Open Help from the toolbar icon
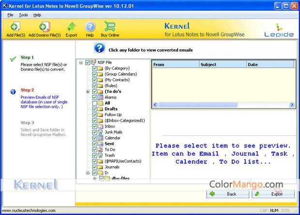 click(x=90, y=27)
